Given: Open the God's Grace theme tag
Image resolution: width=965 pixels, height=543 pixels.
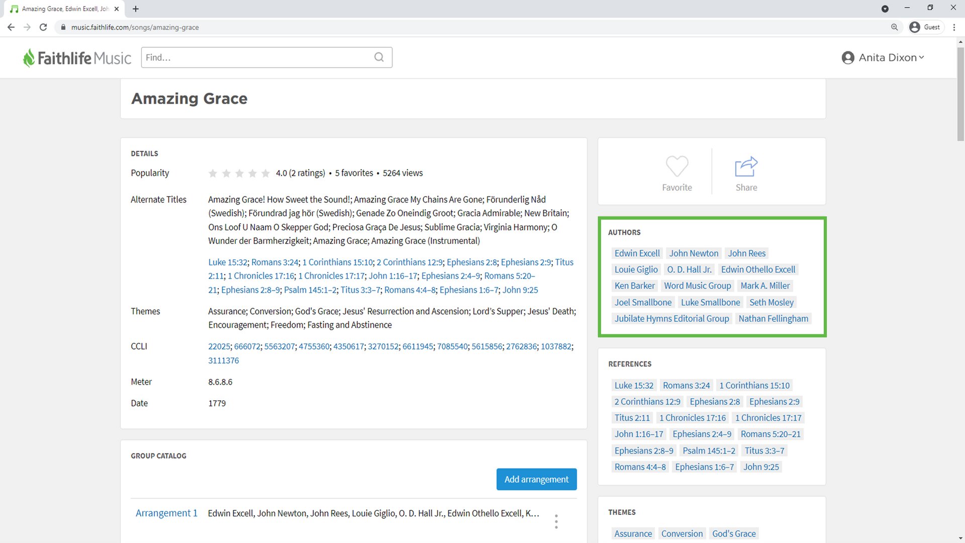Looking at the screenshot, I should (734, 533).
